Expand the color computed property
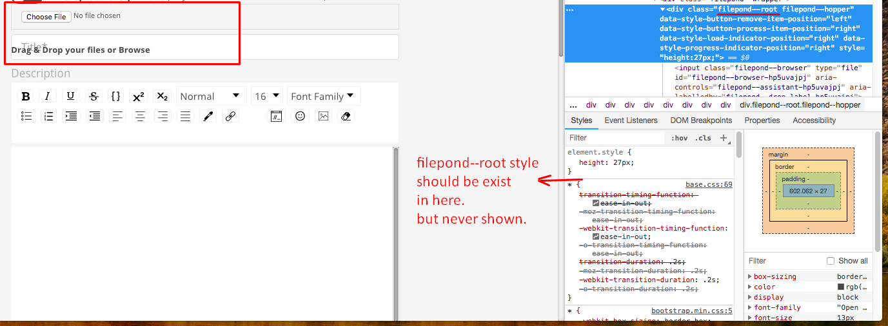 749,287
